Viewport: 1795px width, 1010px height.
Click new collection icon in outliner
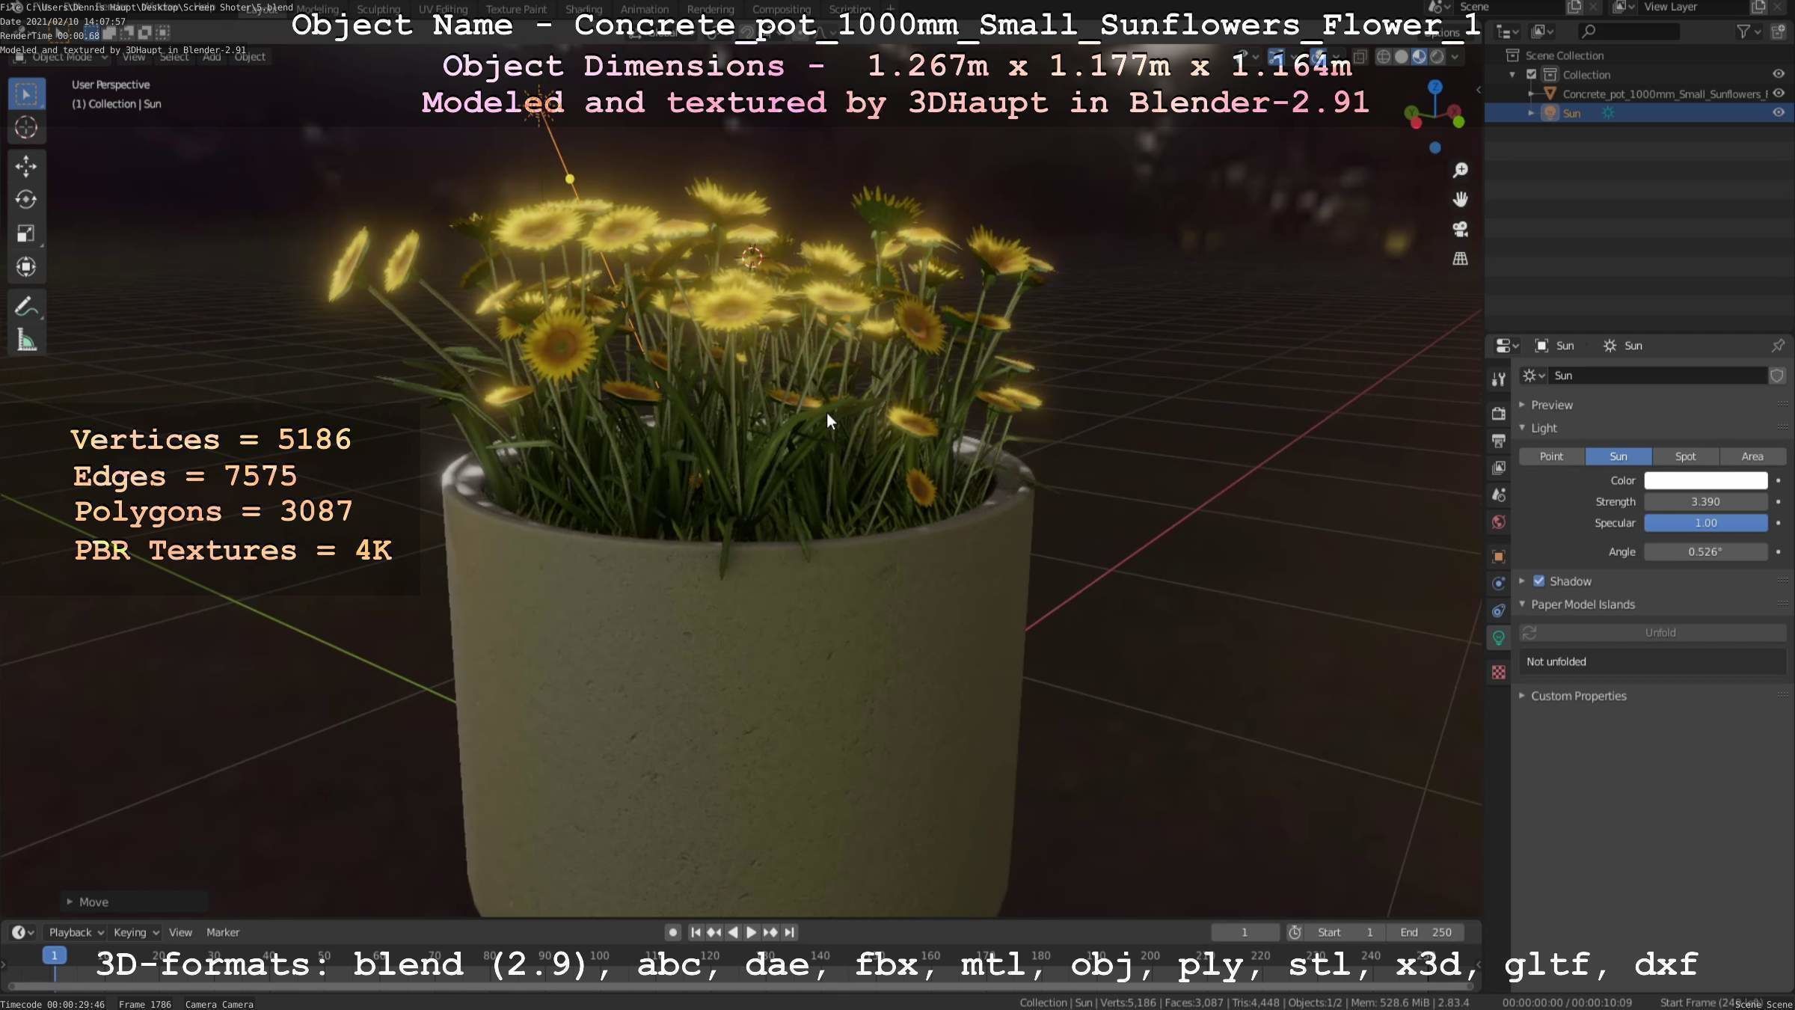(1779, 31)
